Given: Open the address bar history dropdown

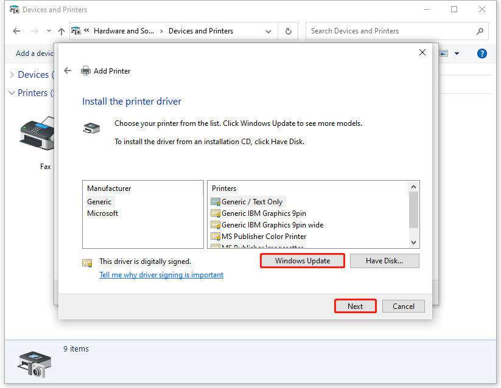Looking at the screenshot, I should click(x=268, y=30).
